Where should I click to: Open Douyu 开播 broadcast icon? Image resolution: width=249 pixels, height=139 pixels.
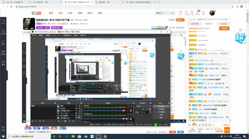click(x=192, y=12)
